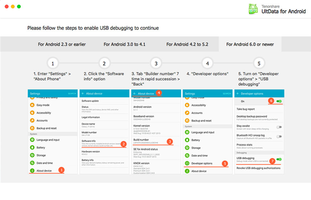Switch to For Android 2.3 or earlier tab
The width and height of the screenshot is (311, 200).
pyautogui.click(x=62, y=44)
